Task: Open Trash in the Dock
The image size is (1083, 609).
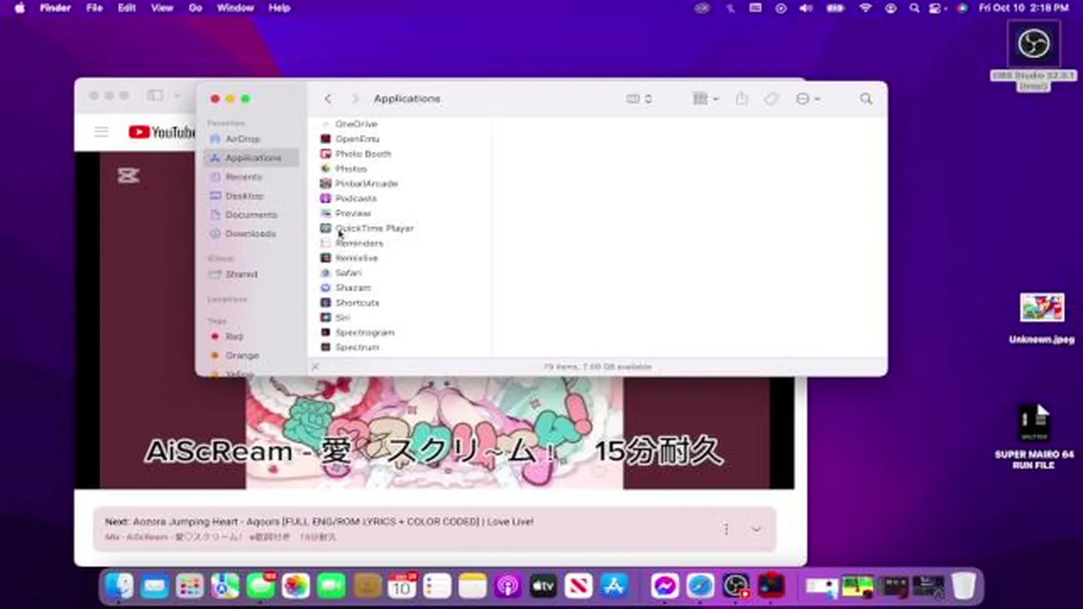Action: (964, 585)
